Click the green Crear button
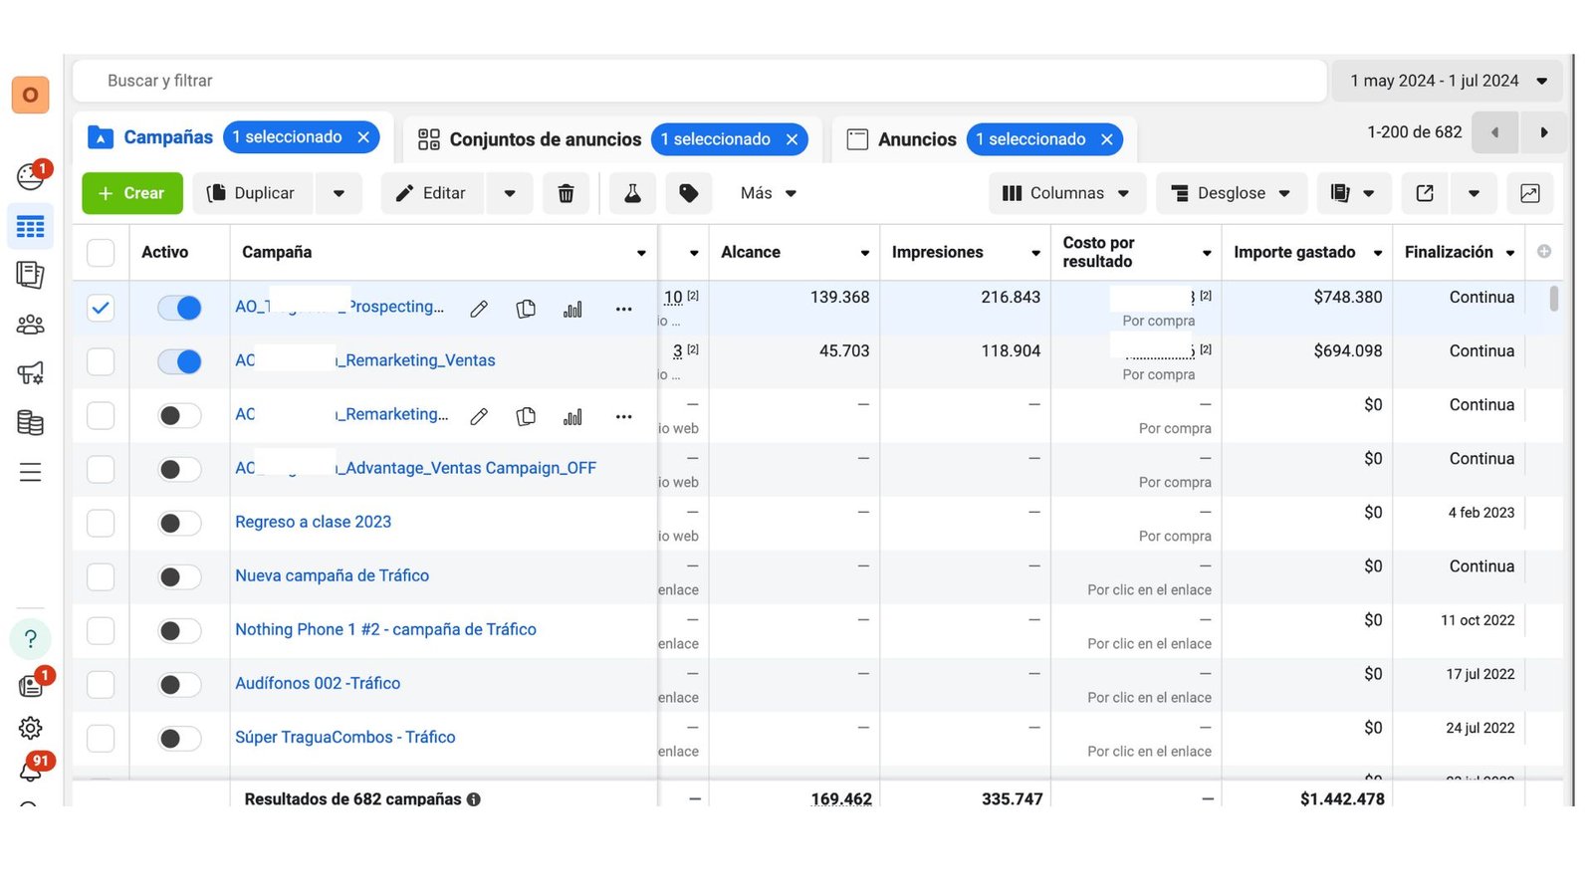The image size is (1593, 896). [x=132, y=193]
